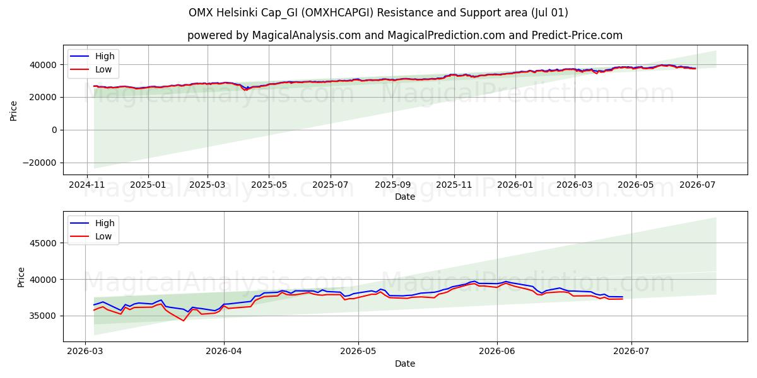Click the '2026-07' tick label in bottom chart

[x=631, y=352]
